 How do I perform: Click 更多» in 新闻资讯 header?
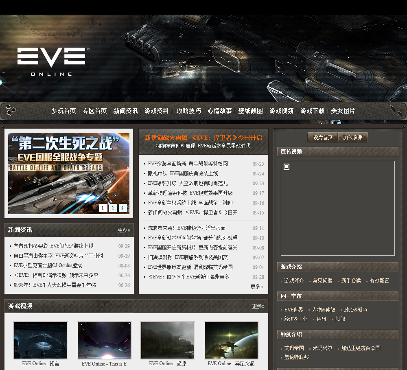[x=124, y=230]
